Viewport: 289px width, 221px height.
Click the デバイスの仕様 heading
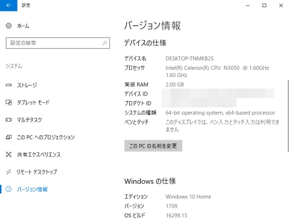click(145, 43)
